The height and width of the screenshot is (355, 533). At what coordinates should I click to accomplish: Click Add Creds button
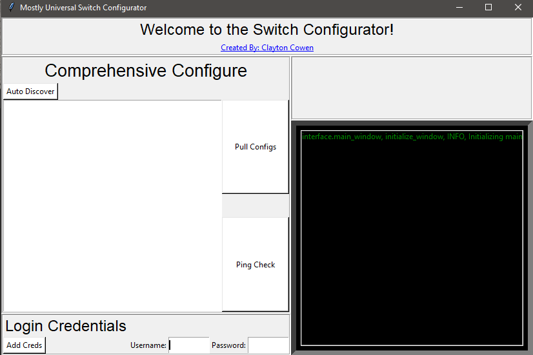pos(24,345)
